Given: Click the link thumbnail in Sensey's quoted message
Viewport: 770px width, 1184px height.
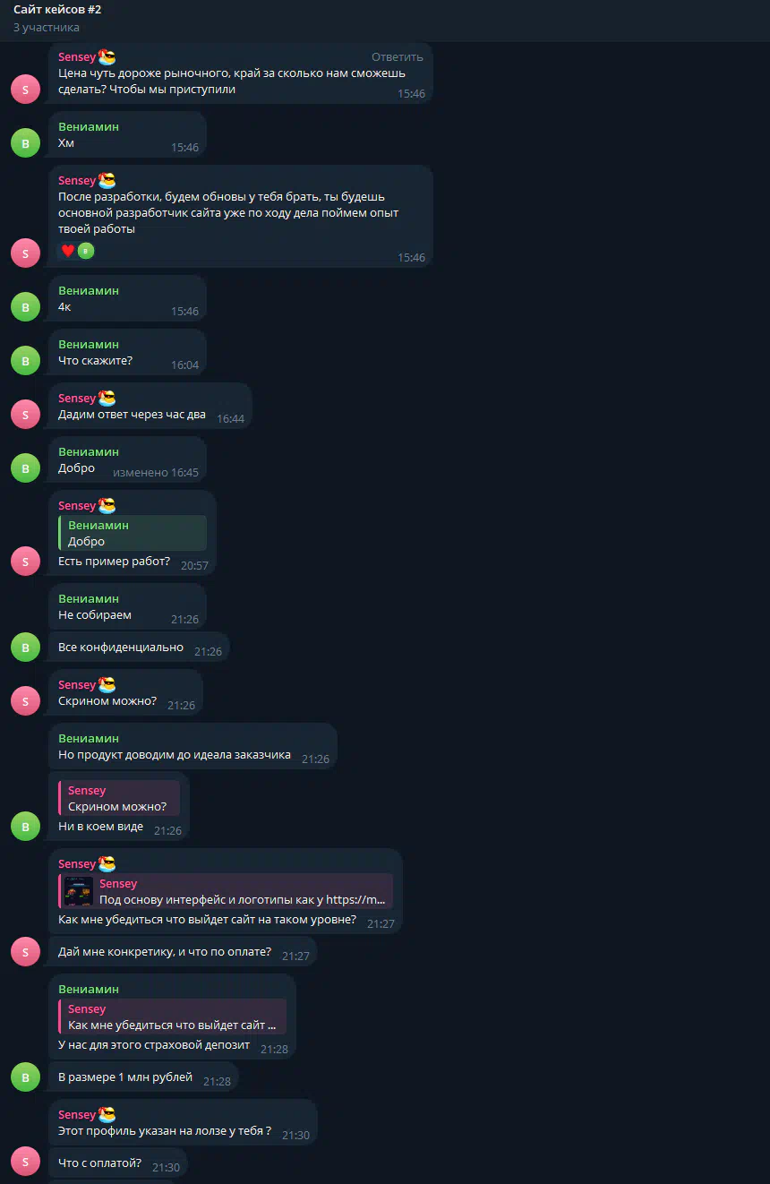Looking at the screenshot, I should coord(79,891).
